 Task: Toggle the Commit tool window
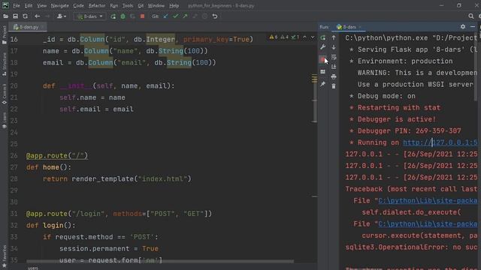pyautogui.click(x=4, y=94)
